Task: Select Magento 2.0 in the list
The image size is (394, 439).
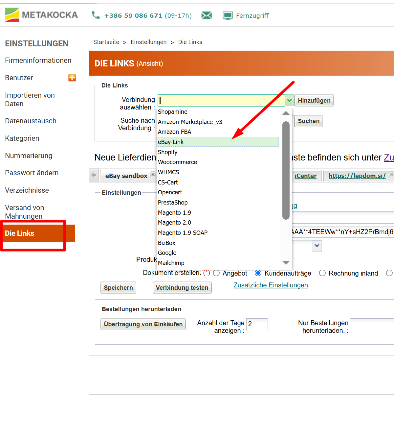Action: click(218, 223)
